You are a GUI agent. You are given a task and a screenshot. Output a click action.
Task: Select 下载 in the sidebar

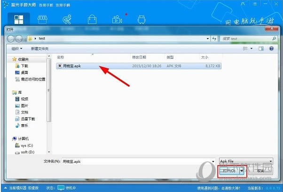click(x=22, y=66)
